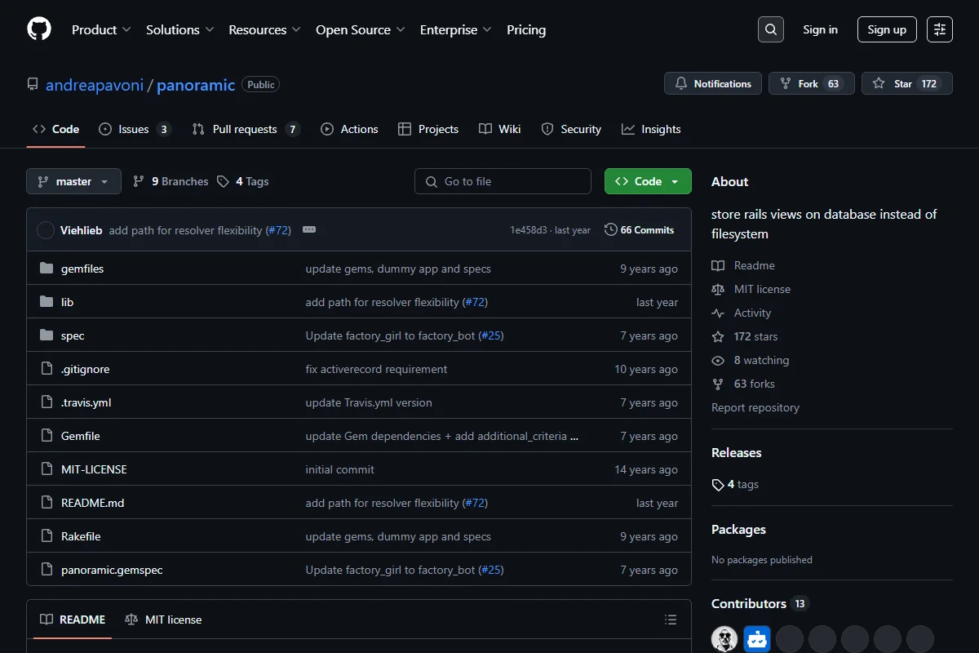Open the 66 Commits history link

pyautogui.click(x=640, y=230)
